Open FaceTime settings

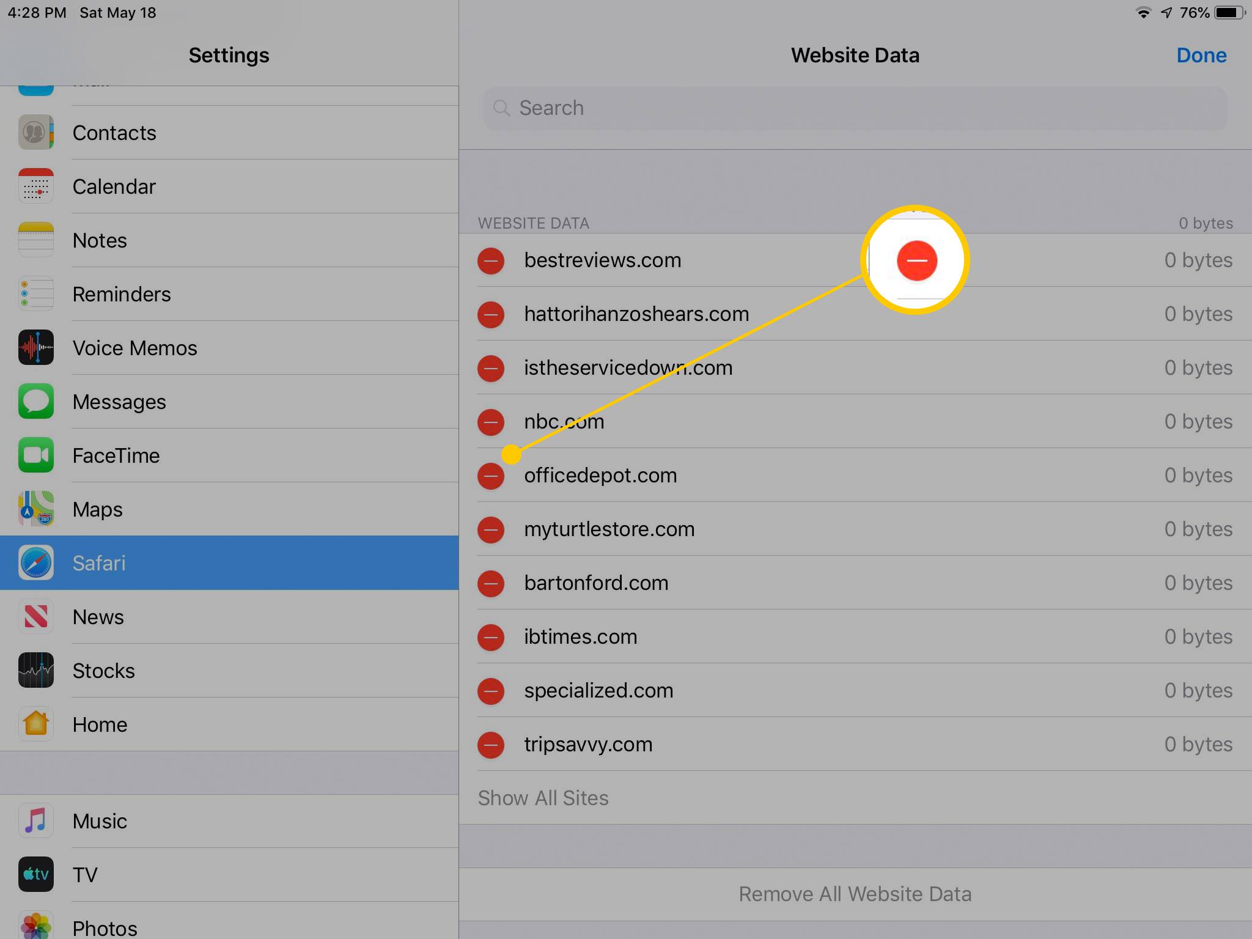pos(229,455)
